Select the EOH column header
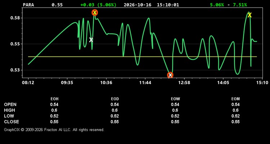 pos(54,99)
